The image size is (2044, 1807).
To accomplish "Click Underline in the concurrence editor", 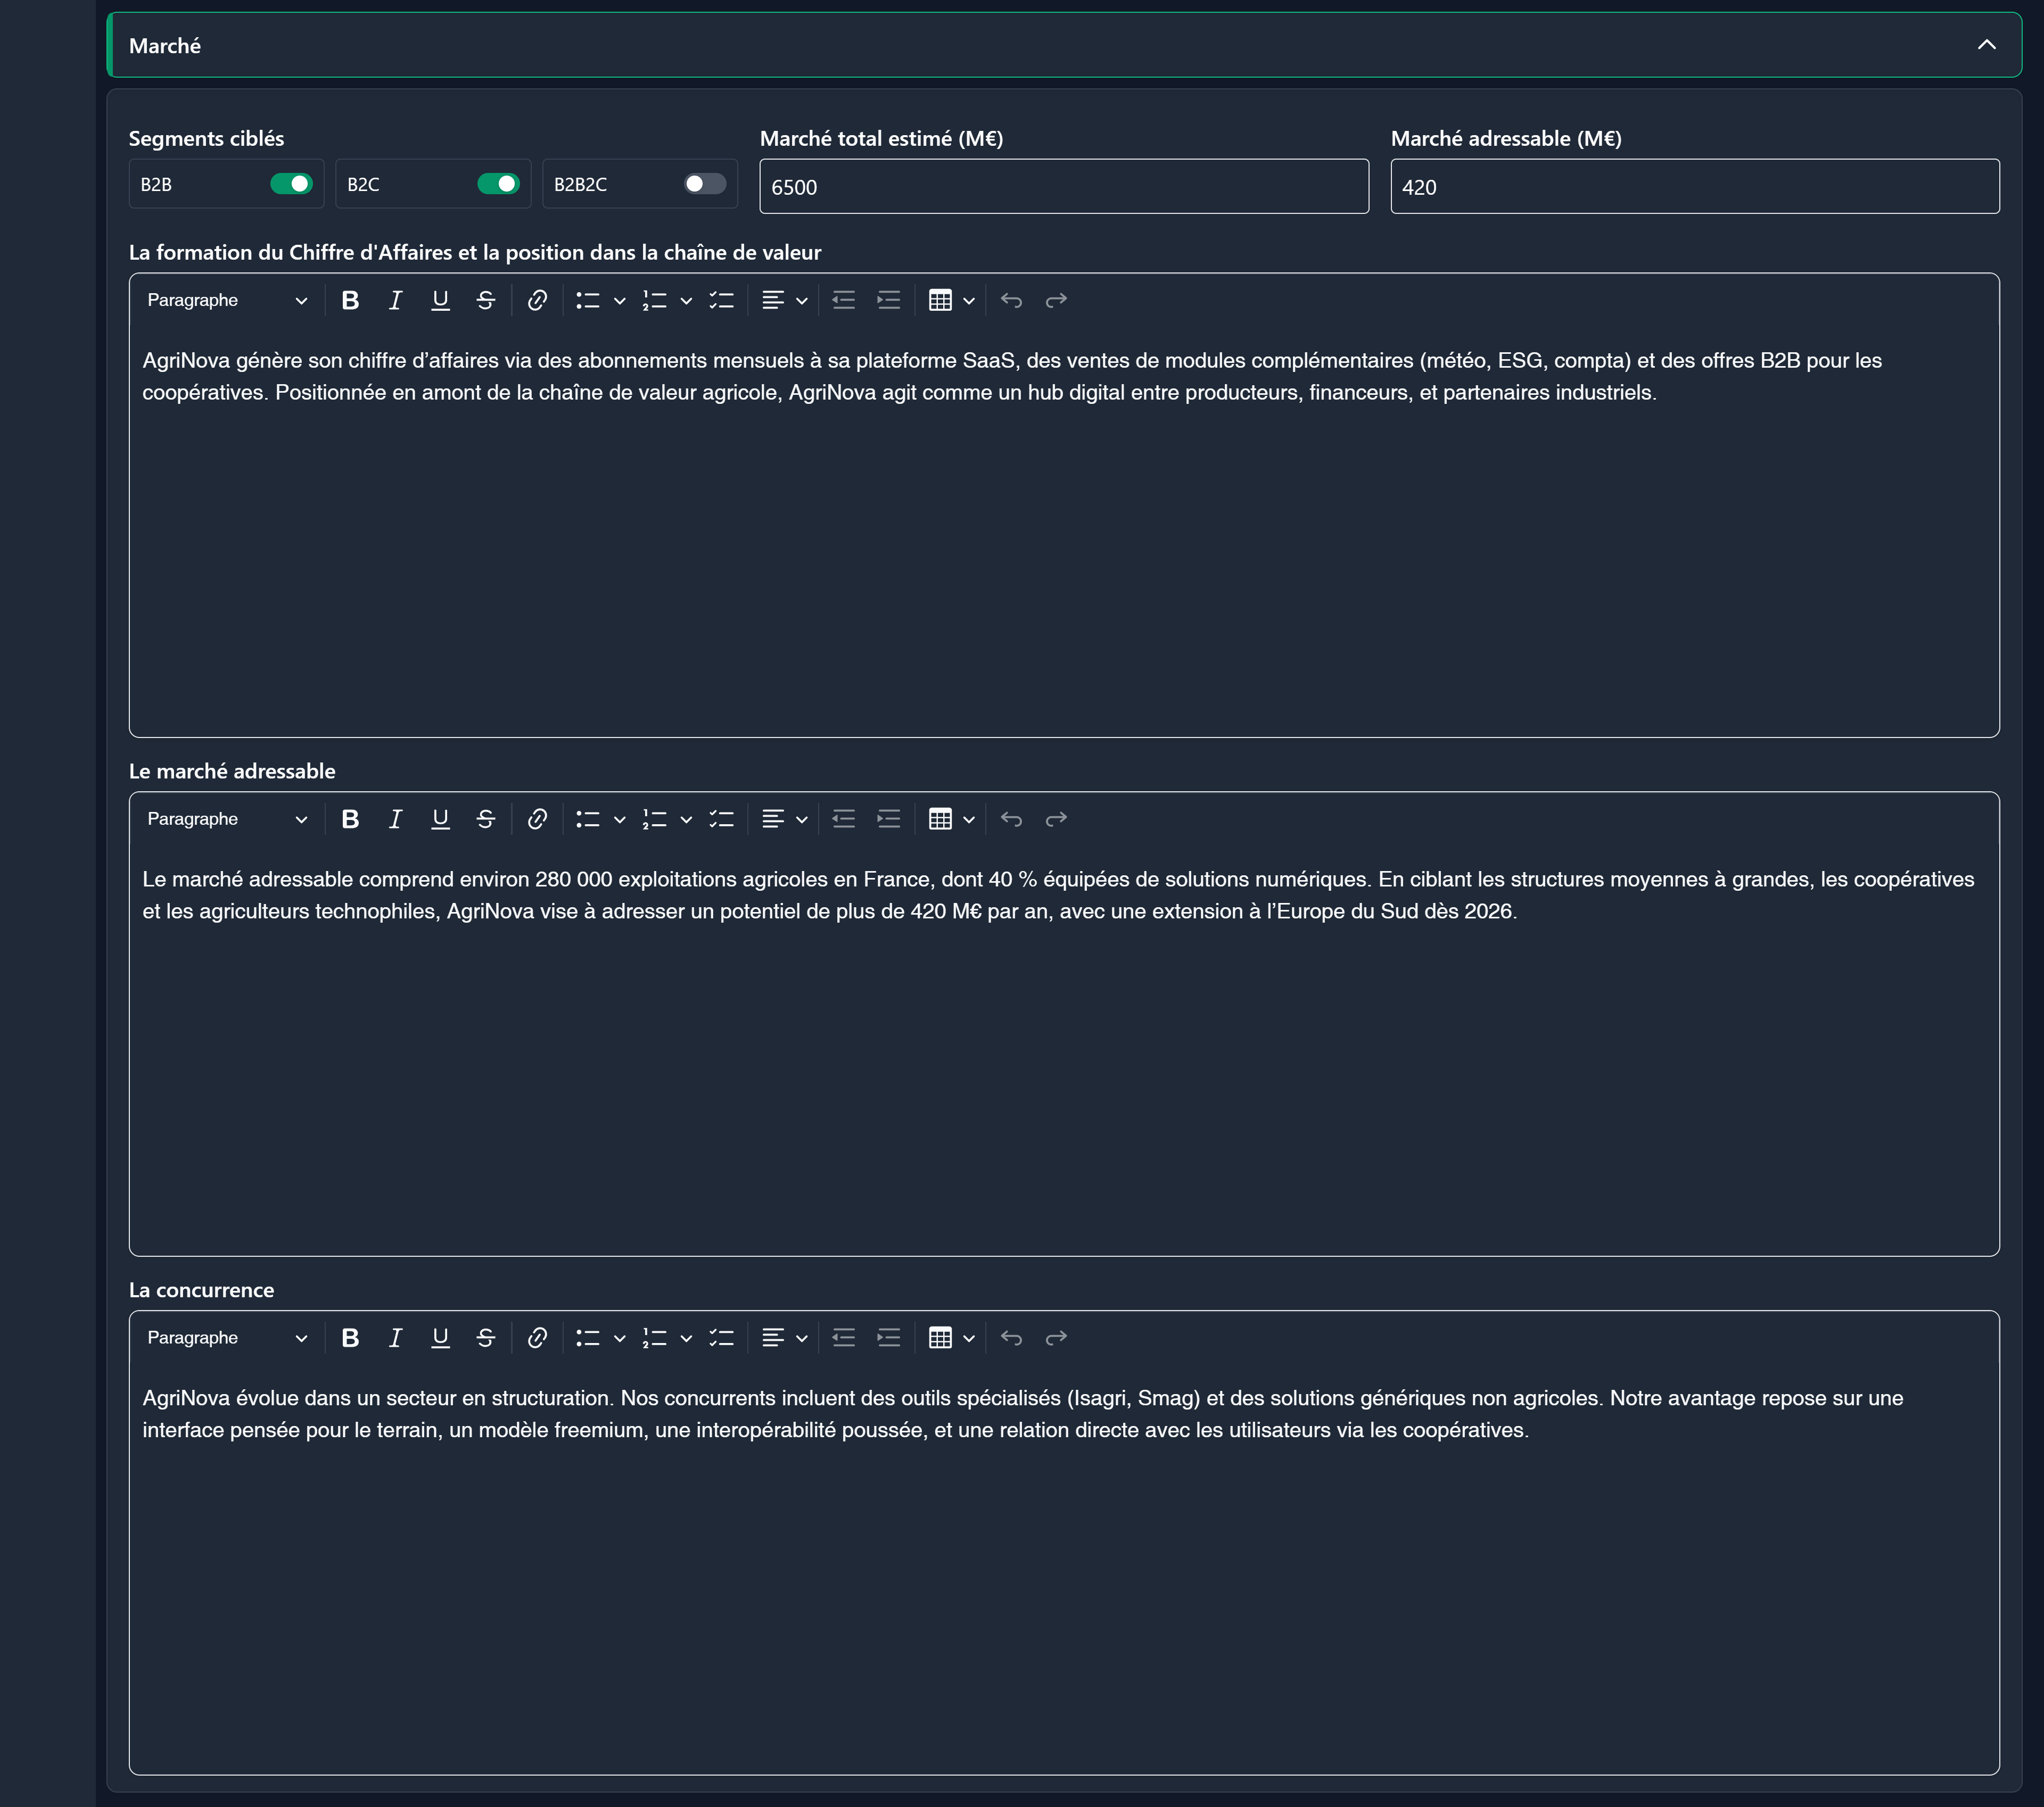I will click(440, 1337).
